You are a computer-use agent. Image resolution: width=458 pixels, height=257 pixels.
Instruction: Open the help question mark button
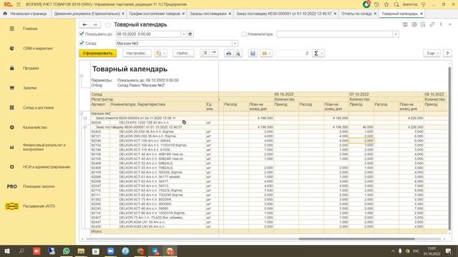447,54
